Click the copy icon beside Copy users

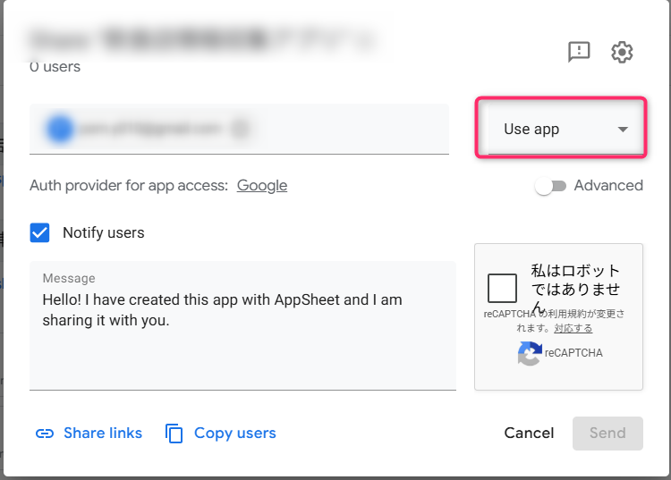[174, 434]
